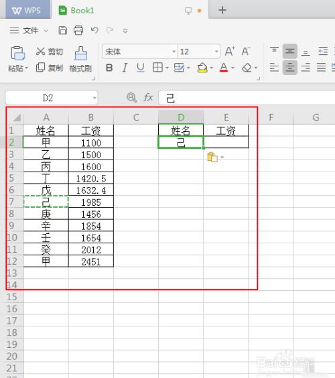The image size is (335, 378).
Task: Apply the red font color
Action: tap(224, 68)
